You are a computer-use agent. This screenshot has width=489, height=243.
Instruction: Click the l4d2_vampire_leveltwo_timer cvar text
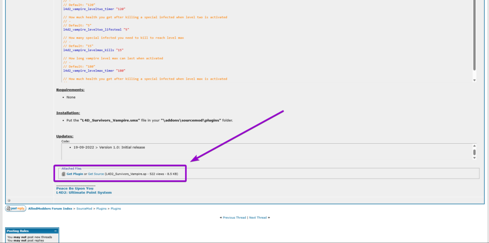click(88, 9)
